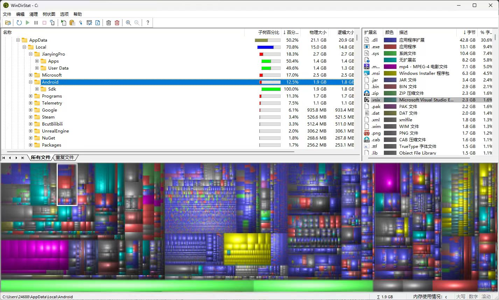Expand the Telemetry folder node
499x300 pixels.
click(x=31, y=103)
